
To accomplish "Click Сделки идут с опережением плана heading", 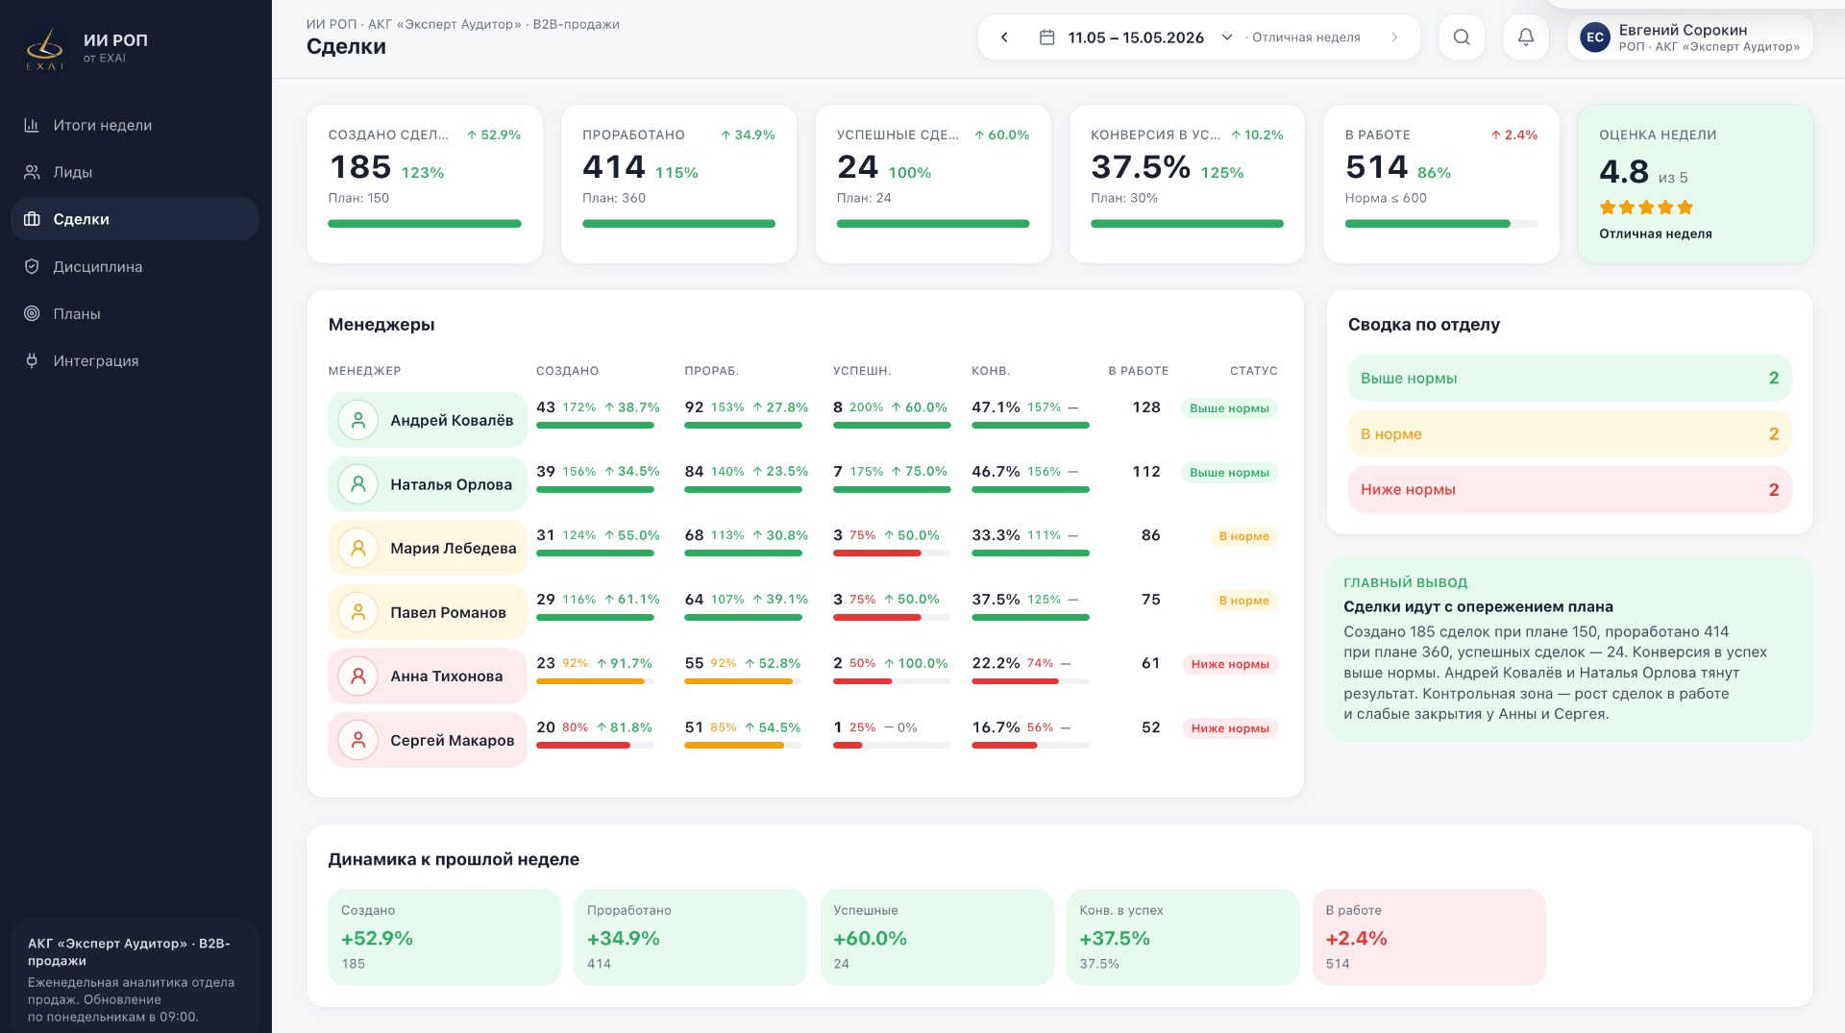I will [1478, 606].
